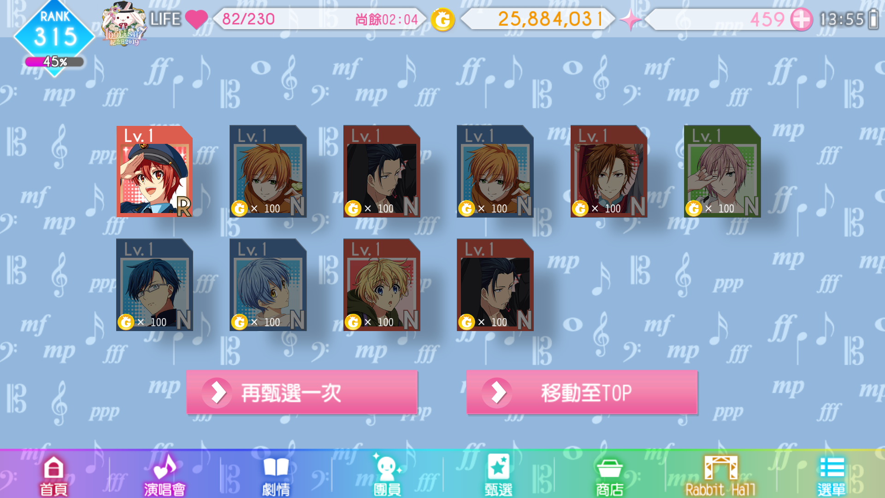
Task: Tap the pink plus to add stellar stones
Action: pyautogui.click(x=801, y=19)
